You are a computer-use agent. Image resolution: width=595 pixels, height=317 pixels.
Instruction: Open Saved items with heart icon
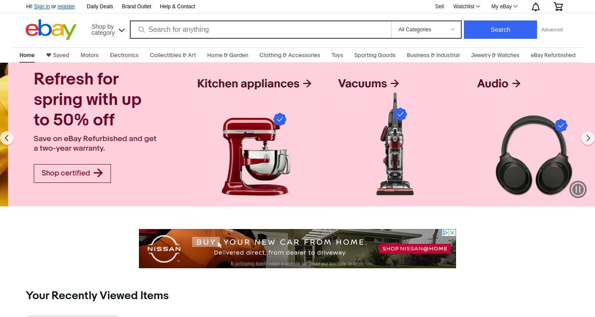coord(58,55)
